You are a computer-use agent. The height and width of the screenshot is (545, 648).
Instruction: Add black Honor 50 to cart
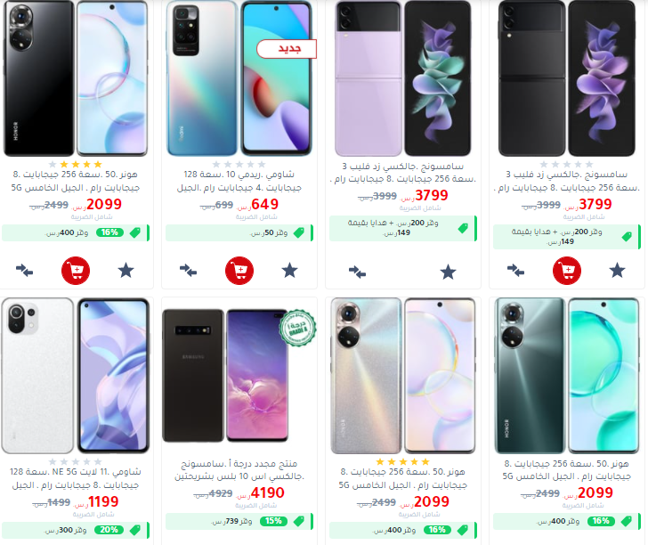(x=76, y=271)
